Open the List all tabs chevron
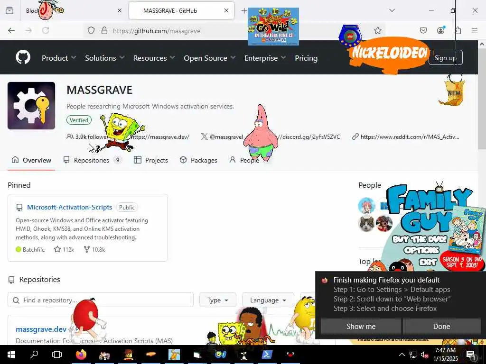This screenshot has width=486, height=364. 392,10
